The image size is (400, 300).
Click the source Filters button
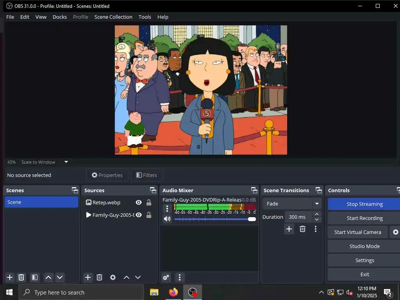[147, 175]
